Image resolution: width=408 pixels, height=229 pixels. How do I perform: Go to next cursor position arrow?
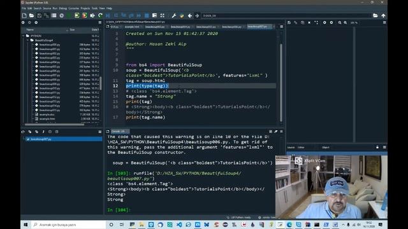[197, 15]
